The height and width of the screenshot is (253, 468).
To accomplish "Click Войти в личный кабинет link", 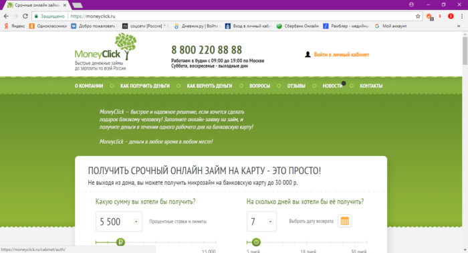I will pos(342,55).
